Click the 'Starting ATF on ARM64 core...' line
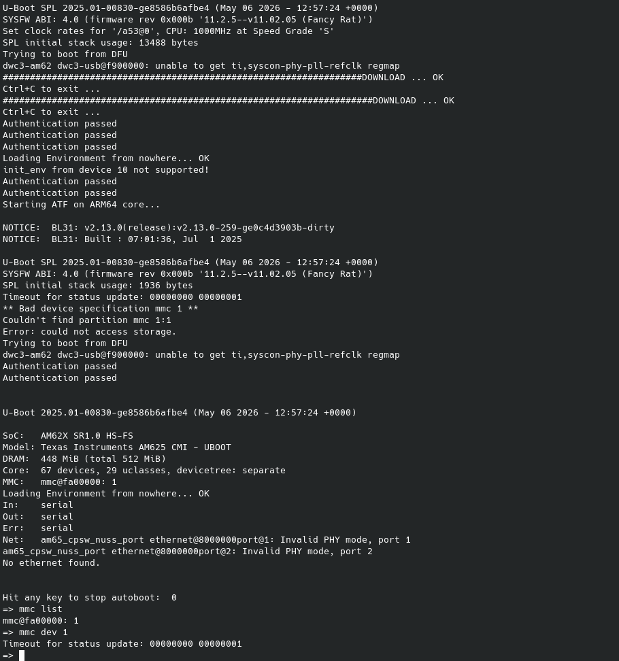The width and height of the screenshot is (619, 661). tap(81, 205)
